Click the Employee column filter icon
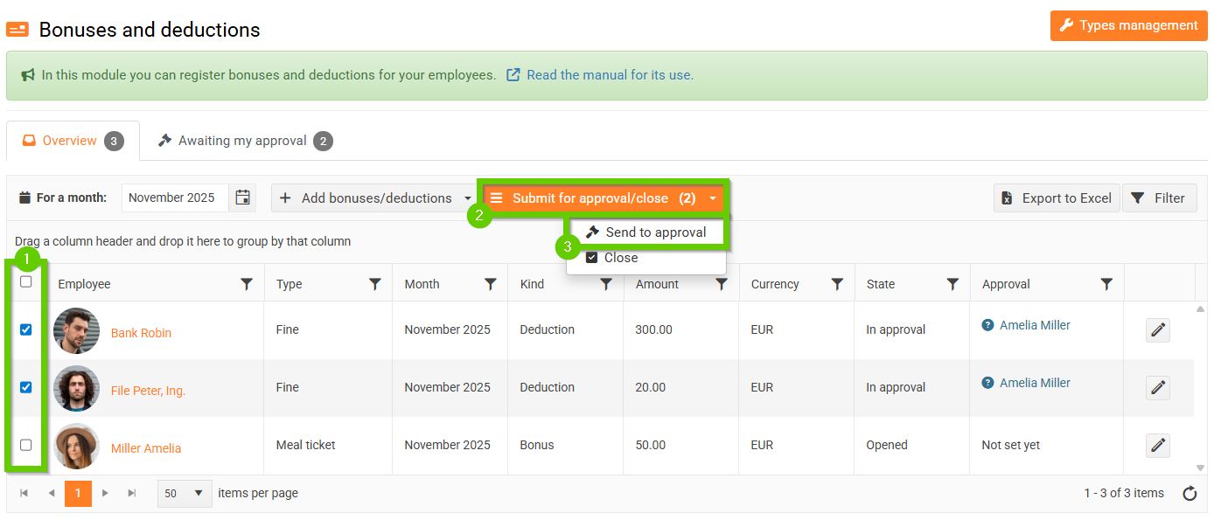The width and height of the screenshot is (1214, 520). pyautogui.click(x=247, y=284)
